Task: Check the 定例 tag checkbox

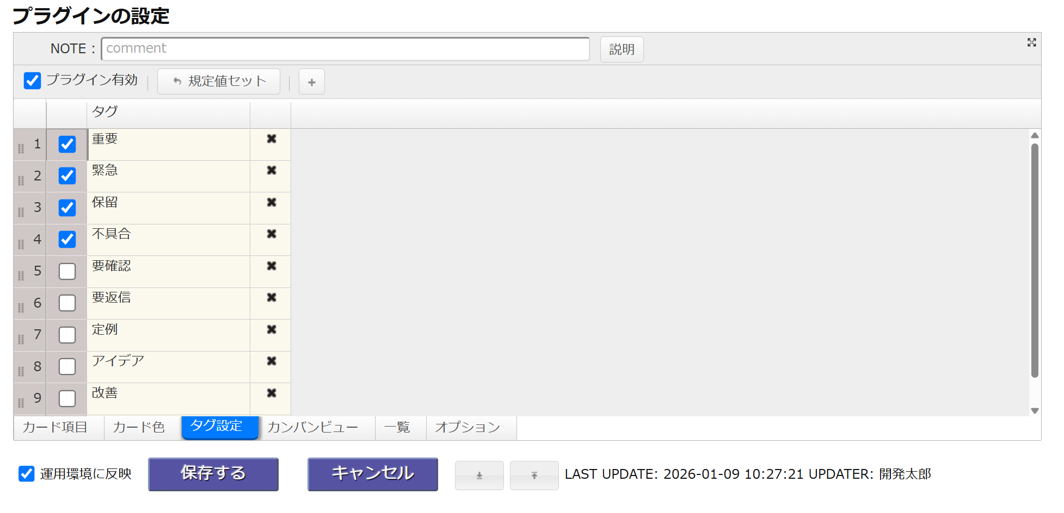Action: (67, 335)
